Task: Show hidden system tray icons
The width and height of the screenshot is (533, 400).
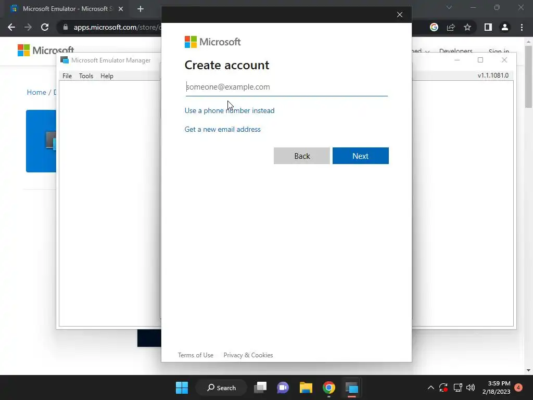Action: [x=430, y=387]
